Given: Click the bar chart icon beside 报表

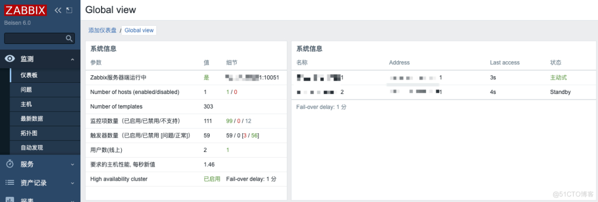Looking at the screenshot, I should pyautogui.click(x=10, y=199).
